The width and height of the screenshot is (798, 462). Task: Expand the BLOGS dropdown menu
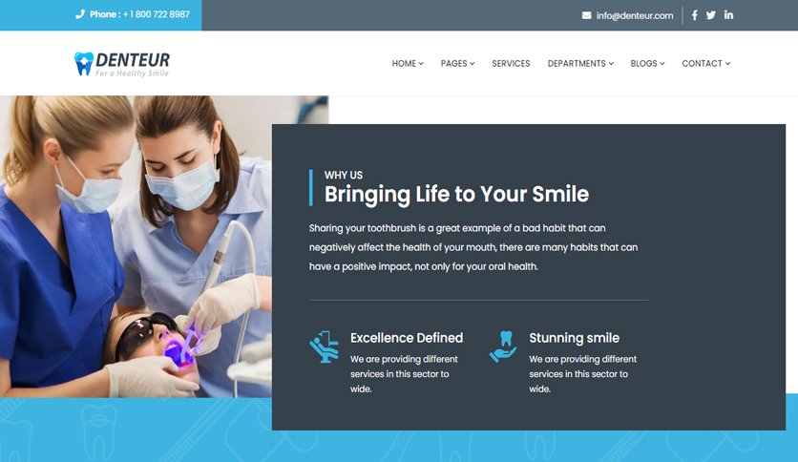click(647, 64)
